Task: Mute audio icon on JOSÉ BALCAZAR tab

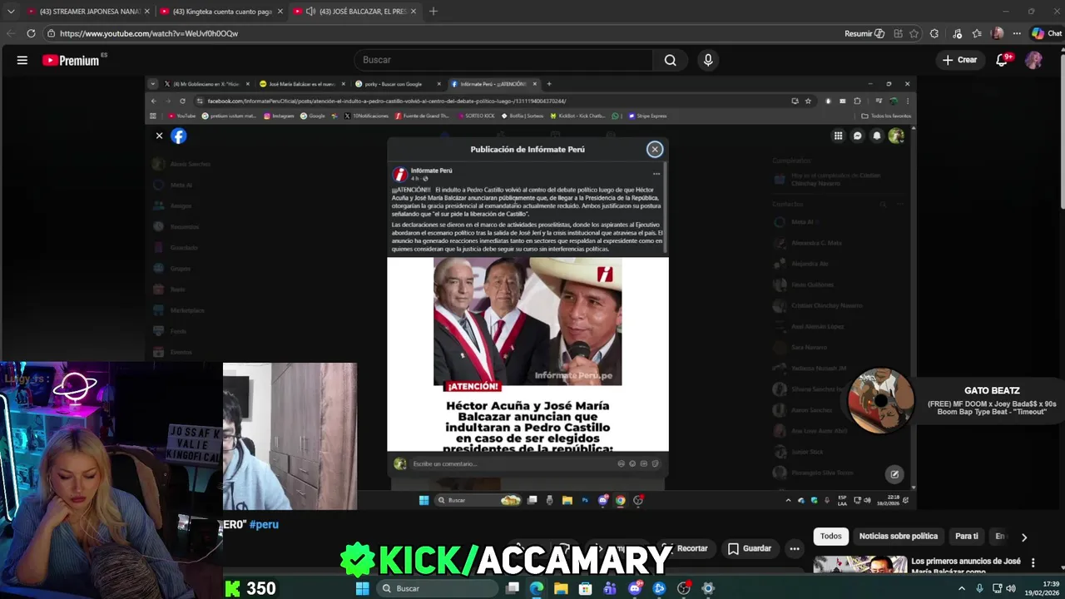Action: (310, 12)
